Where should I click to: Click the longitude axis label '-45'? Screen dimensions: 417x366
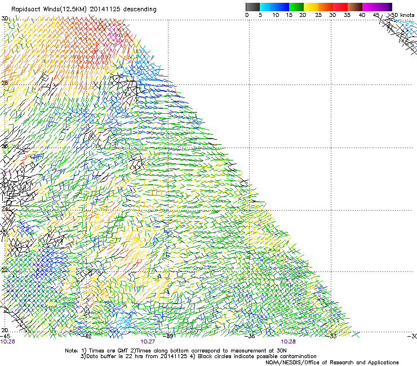(x=5, y=337)
